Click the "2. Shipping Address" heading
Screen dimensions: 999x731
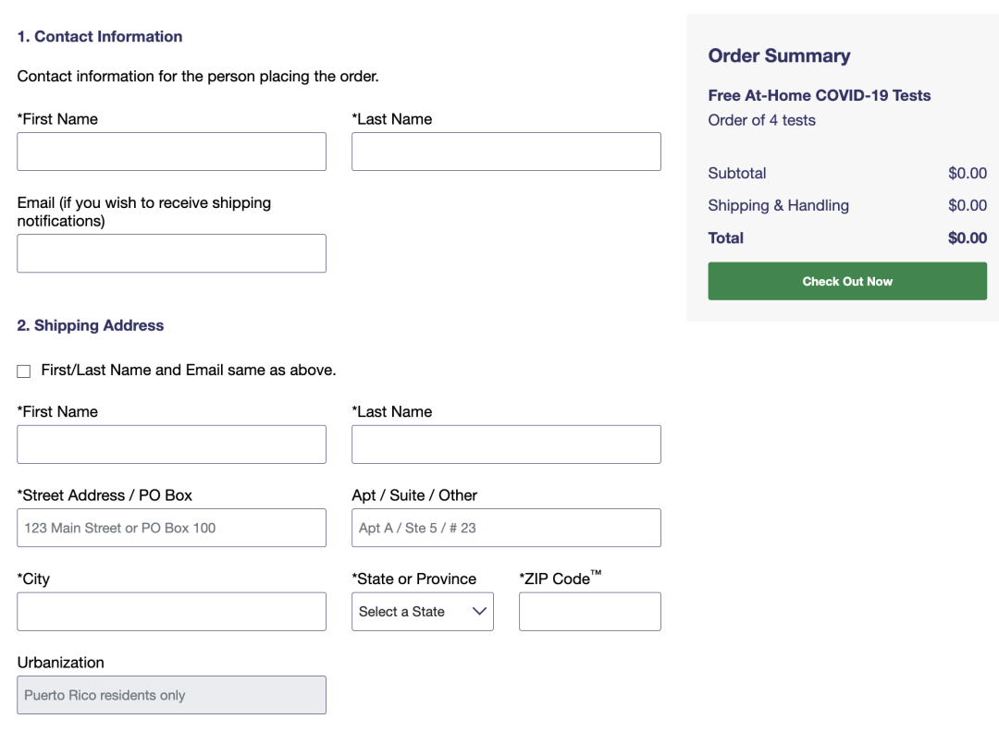coord(91,325)
